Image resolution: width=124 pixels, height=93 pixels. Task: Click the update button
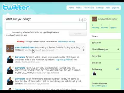coord(78,34)
